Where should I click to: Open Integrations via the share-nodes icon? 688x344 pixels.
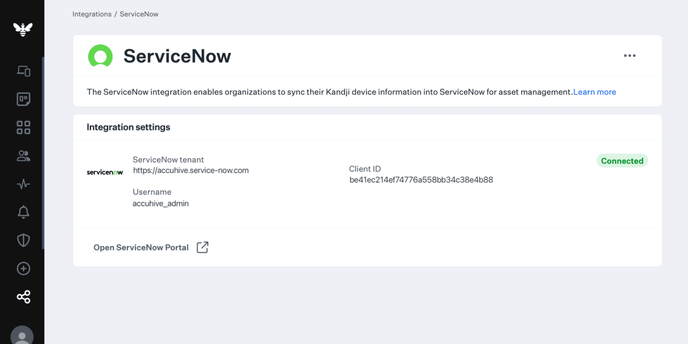23,297
